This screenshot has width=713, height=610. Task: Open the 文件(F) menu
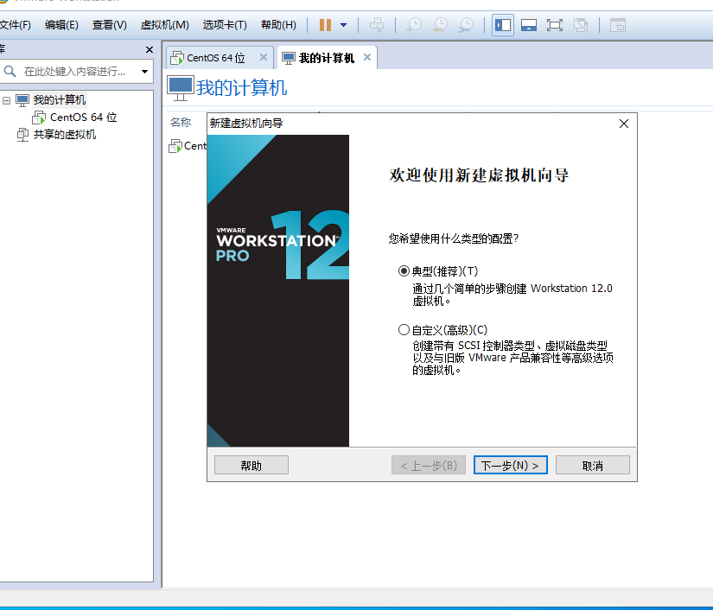pyautogui.click(x=15, y=25)
